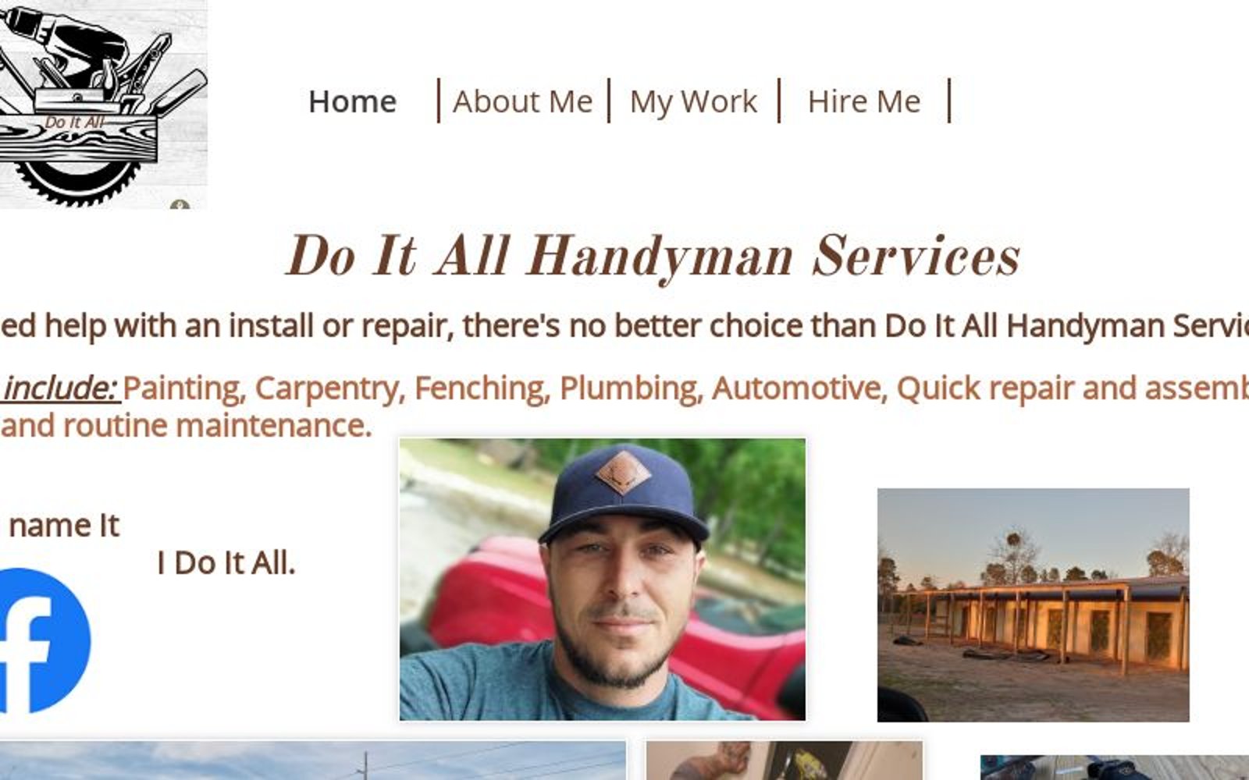Click the small gray badge on logo corner
Screen dimensions: 1249x780
180,205
